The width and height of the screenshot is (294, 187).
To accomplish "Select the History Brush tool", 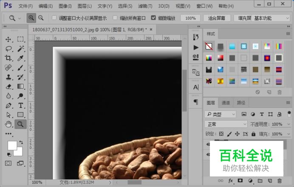I will (x=20, y=77).
